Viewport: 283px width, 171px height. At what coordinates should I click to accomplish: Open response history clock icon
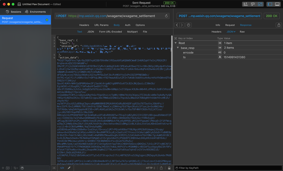188,25
